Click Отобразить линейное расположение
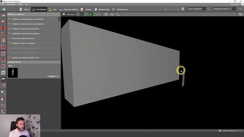Screen dimensions: 244x137 (x=26, y=33)
